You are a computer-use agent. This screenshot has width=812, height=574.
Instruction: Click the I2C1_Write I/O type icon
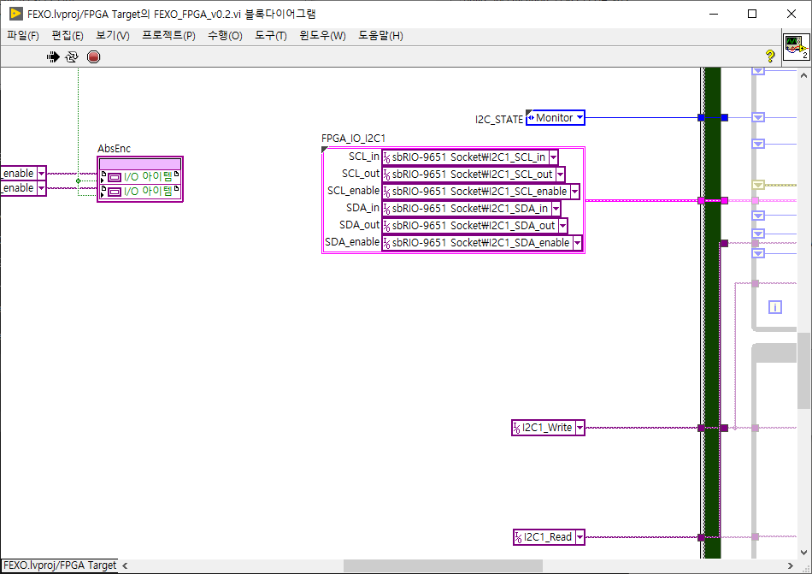(516, 428)
